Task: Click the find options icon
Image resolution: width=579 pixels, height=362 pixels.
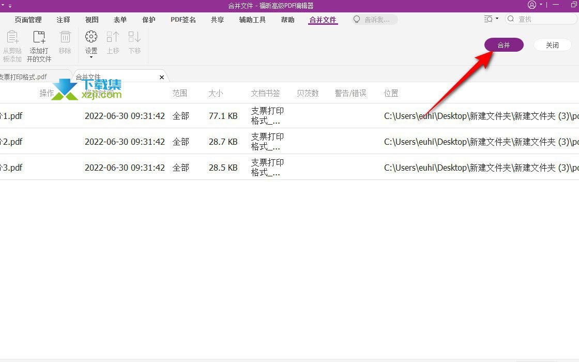Action: coord(488,19)
